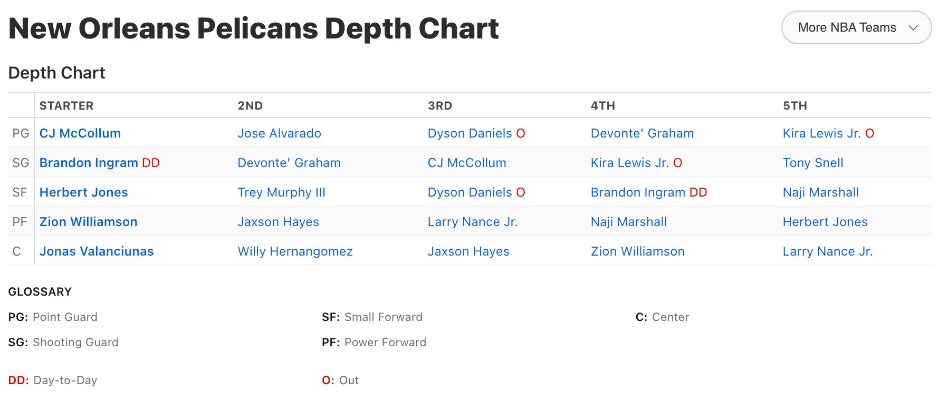Click Willy Hernangomez backup center
The width and height of the screenshot is (938, 410).
point(295,251)
